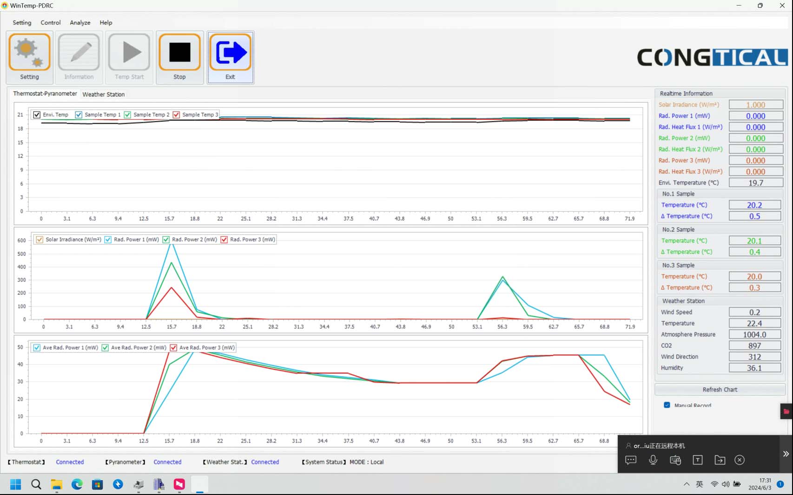
Task: Click the MODE : Local system status
Action: [366, 462]
